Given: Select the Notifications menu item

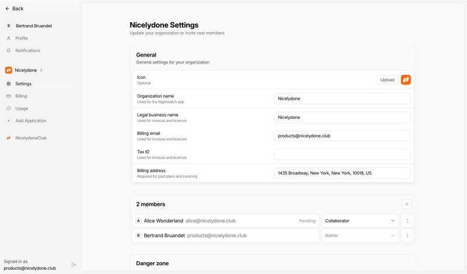Looking at the screenshot, I should [x=27, y=51].
